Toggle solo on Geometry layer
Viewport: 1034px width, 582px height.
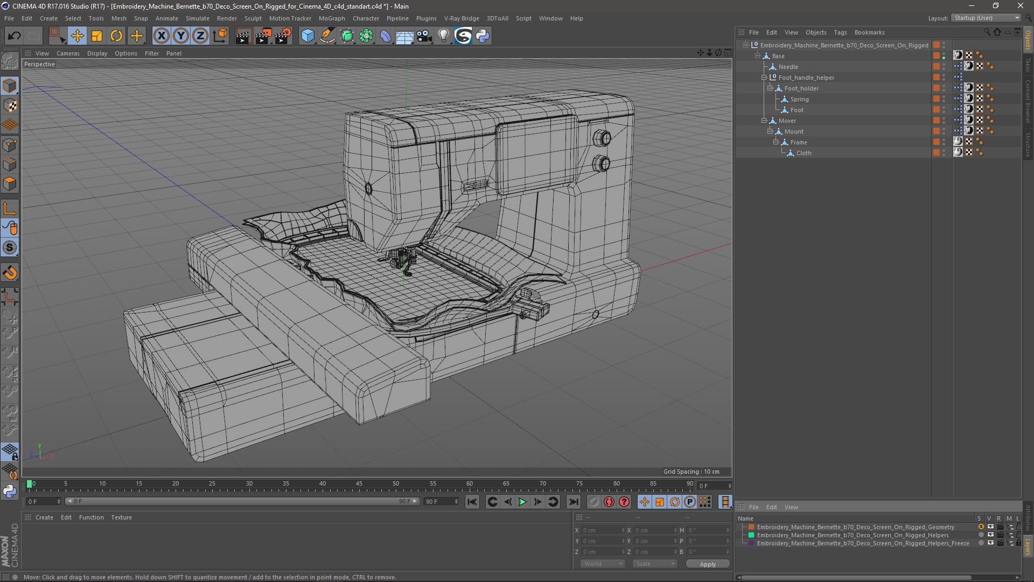[981, 527]
